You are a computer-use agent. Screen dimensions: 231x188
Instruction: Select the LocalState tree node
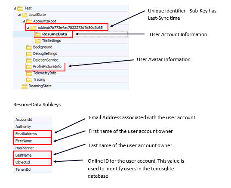(x=37, y=15)
